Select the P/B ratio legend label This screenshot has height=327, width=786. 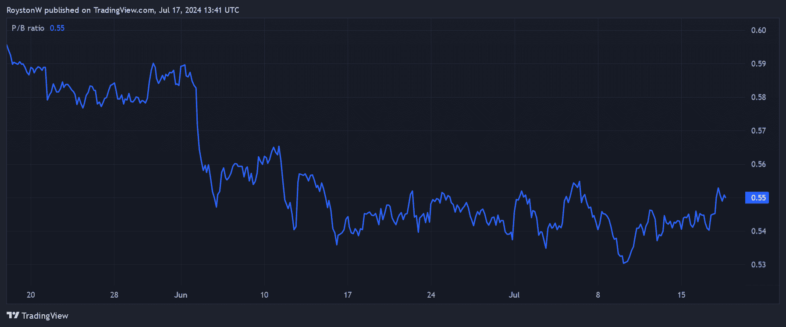pos(28,28)
